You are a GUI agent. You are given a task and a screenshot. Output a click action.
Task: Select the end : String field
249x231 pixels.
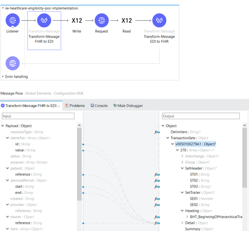(24, 193)
